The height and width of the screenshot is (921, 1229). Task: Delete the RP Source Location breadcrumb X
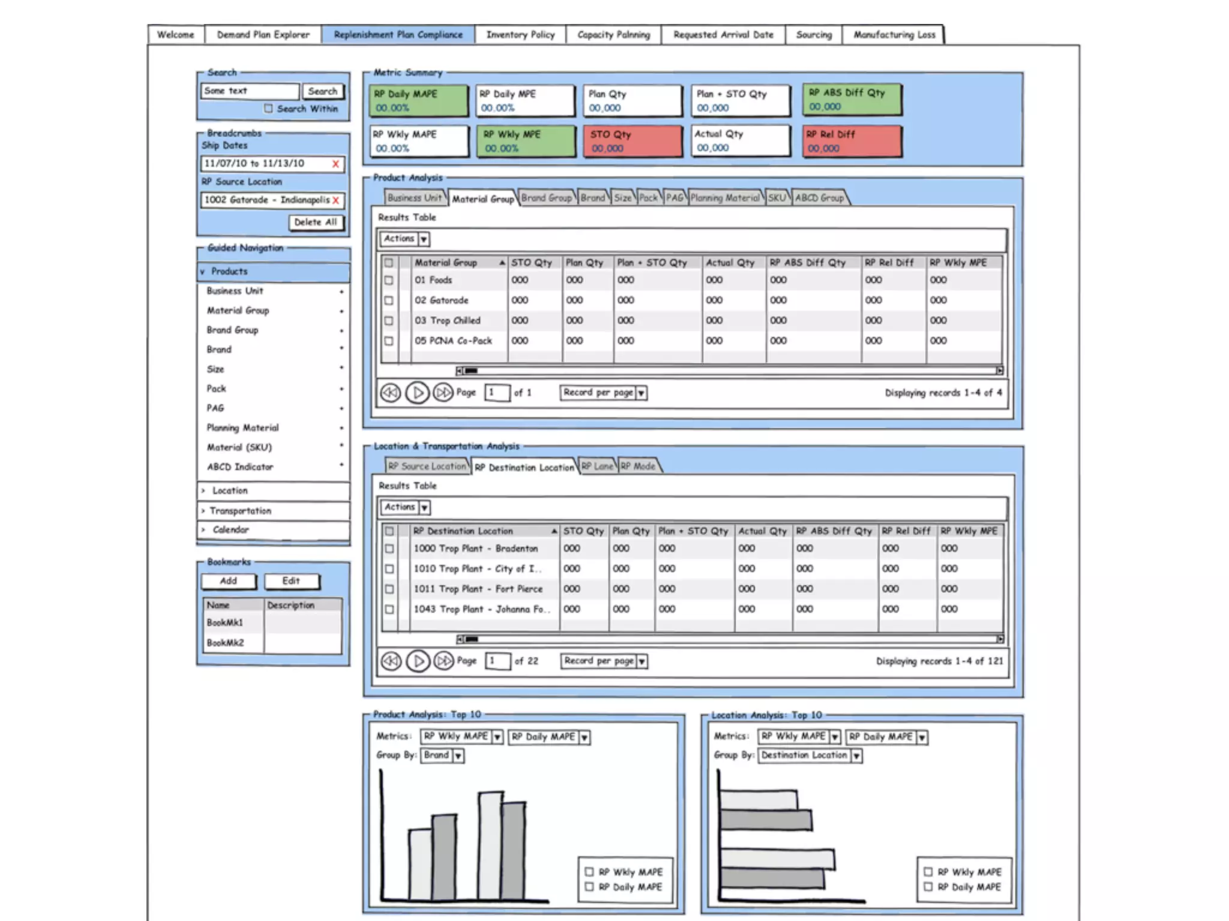tap(335, 200)
